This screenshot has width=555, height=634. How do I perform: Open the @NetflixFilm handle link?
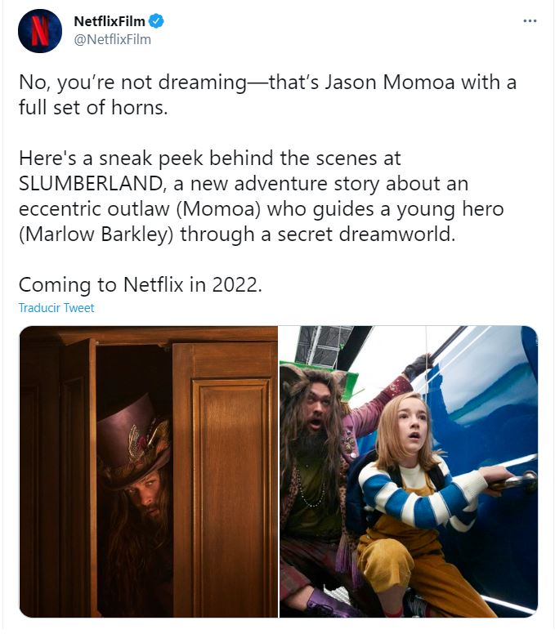tap(113, 39)
